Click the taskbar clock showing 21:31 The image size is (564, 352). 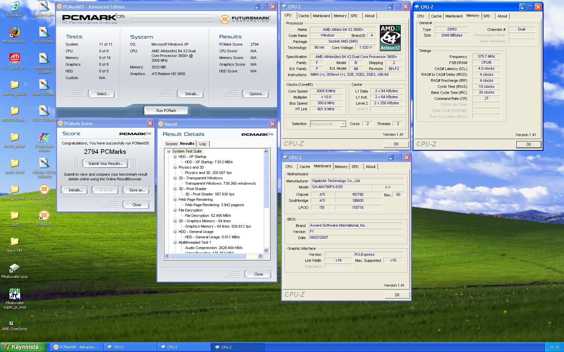tap(555, 347)
